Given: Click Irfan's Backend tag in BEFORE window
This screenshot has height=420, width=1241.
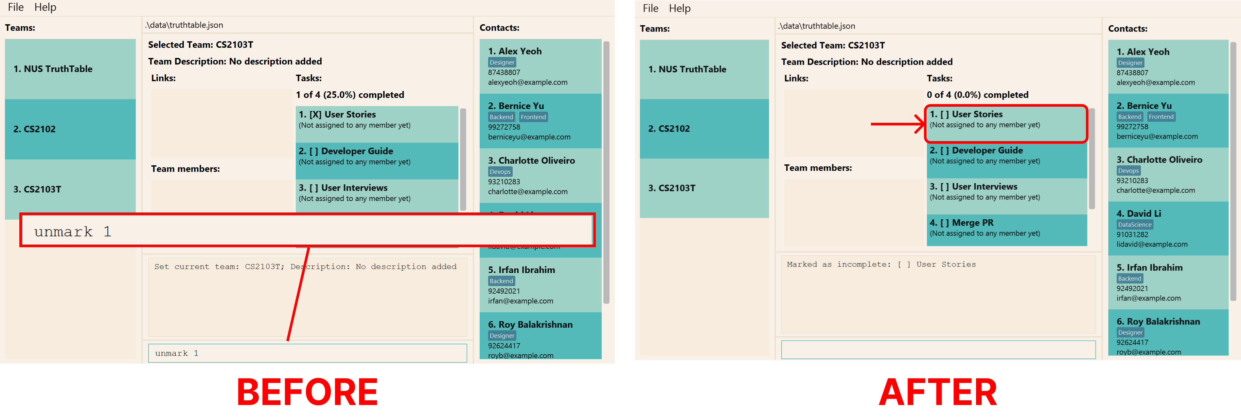Looking at the screenshot, I should click(502, 281).
